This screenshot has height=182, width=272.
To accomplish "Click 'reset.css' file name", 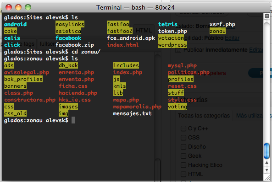I will point(182,86).
